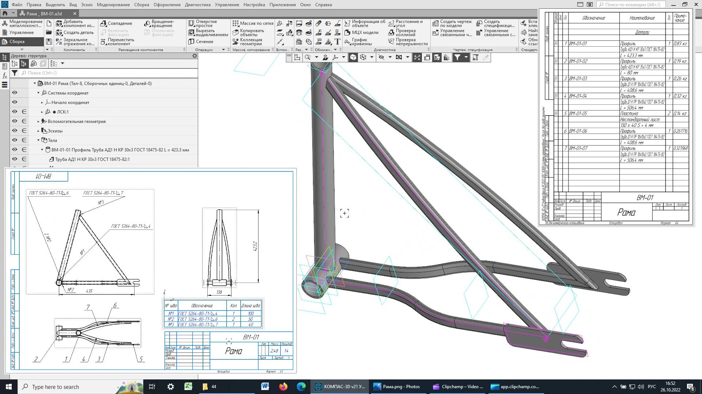Image resolution: width=702 pixels, height=394 pixels.
Task: Click the Отверстие простое hole tool icon
Action: click(x=191, y=23)
